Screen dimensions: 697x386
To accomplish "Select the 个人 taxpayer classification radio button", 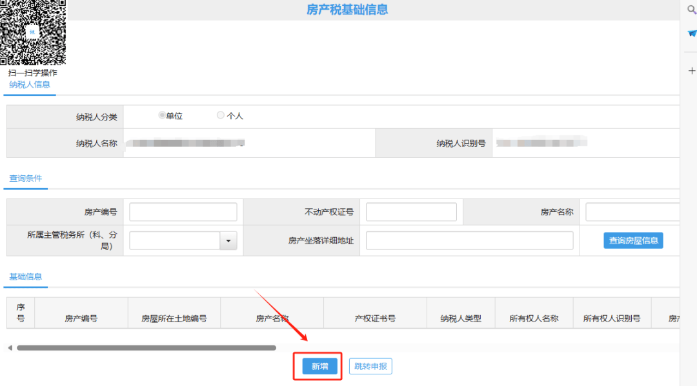I will [x=219, y=115].
